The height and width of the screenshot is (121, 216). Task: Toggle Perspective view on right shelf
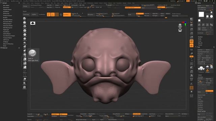point(191,41)
